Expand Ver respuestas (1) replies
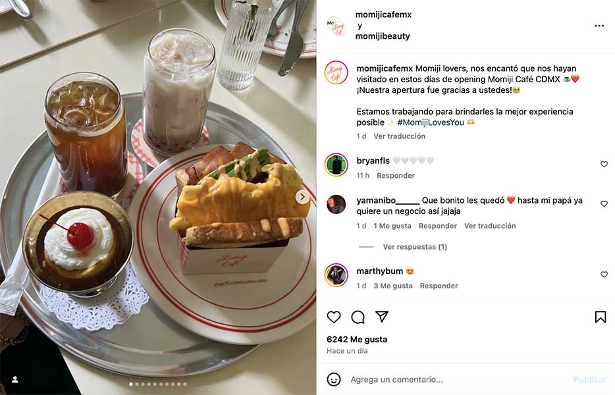The height and width of the screenshot is (395, 615). pos(415,247)
